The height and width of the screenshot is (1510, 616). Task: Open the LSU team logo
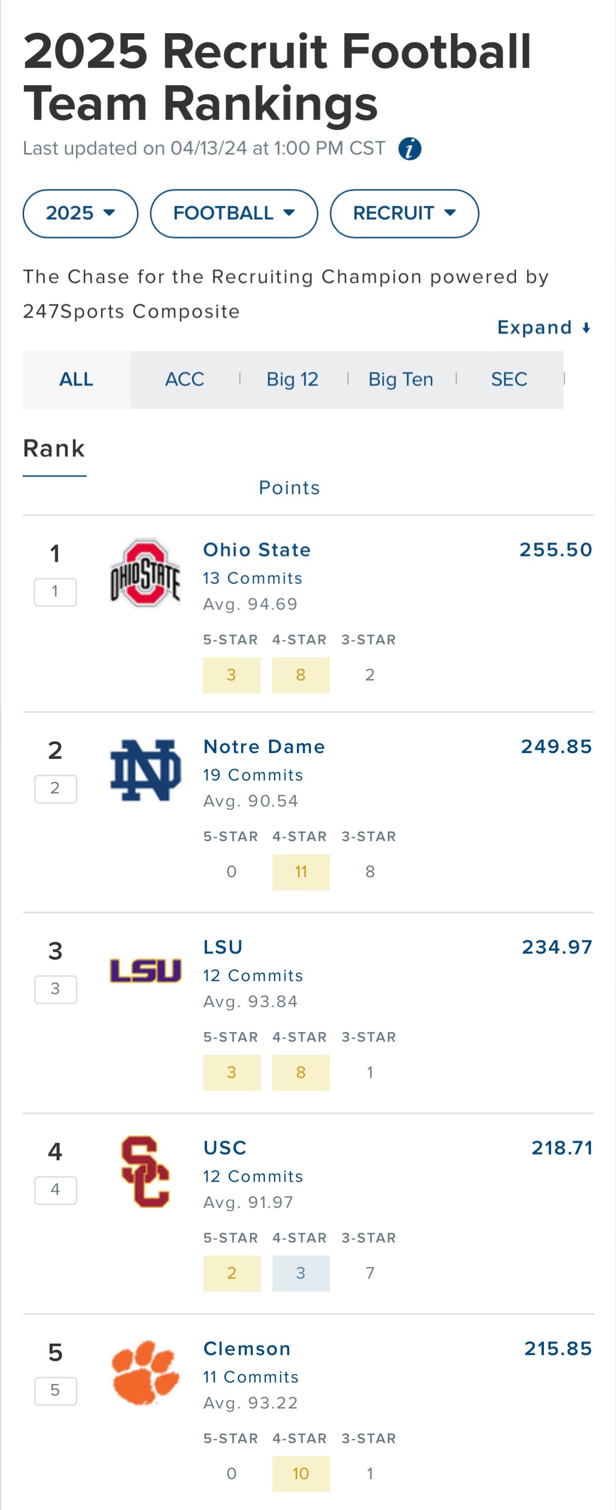click(x=145, y=970)
